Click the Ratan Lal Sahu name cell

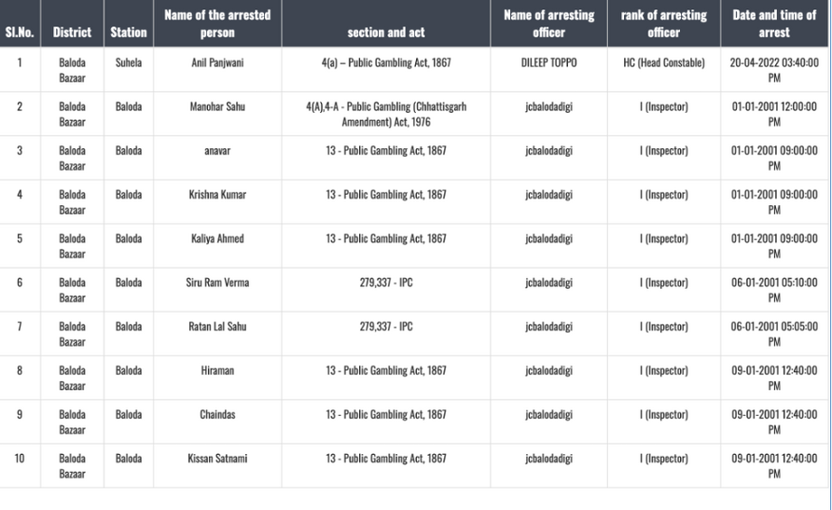click(217, 326)
